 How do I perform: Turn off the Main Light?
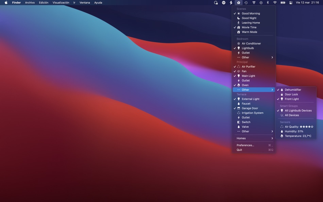tap(254, 76)
